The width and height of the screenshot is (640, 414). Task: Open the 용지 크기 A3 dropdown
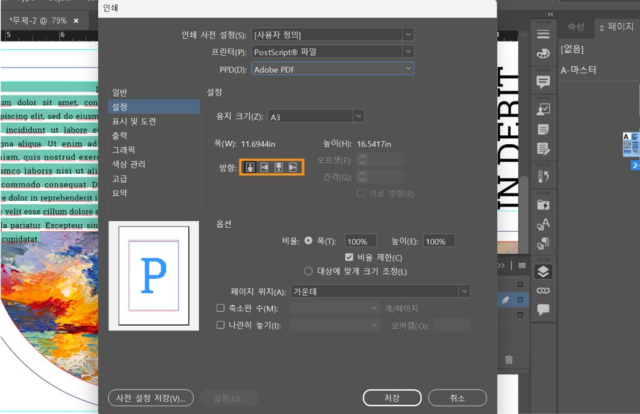[316, 117]
